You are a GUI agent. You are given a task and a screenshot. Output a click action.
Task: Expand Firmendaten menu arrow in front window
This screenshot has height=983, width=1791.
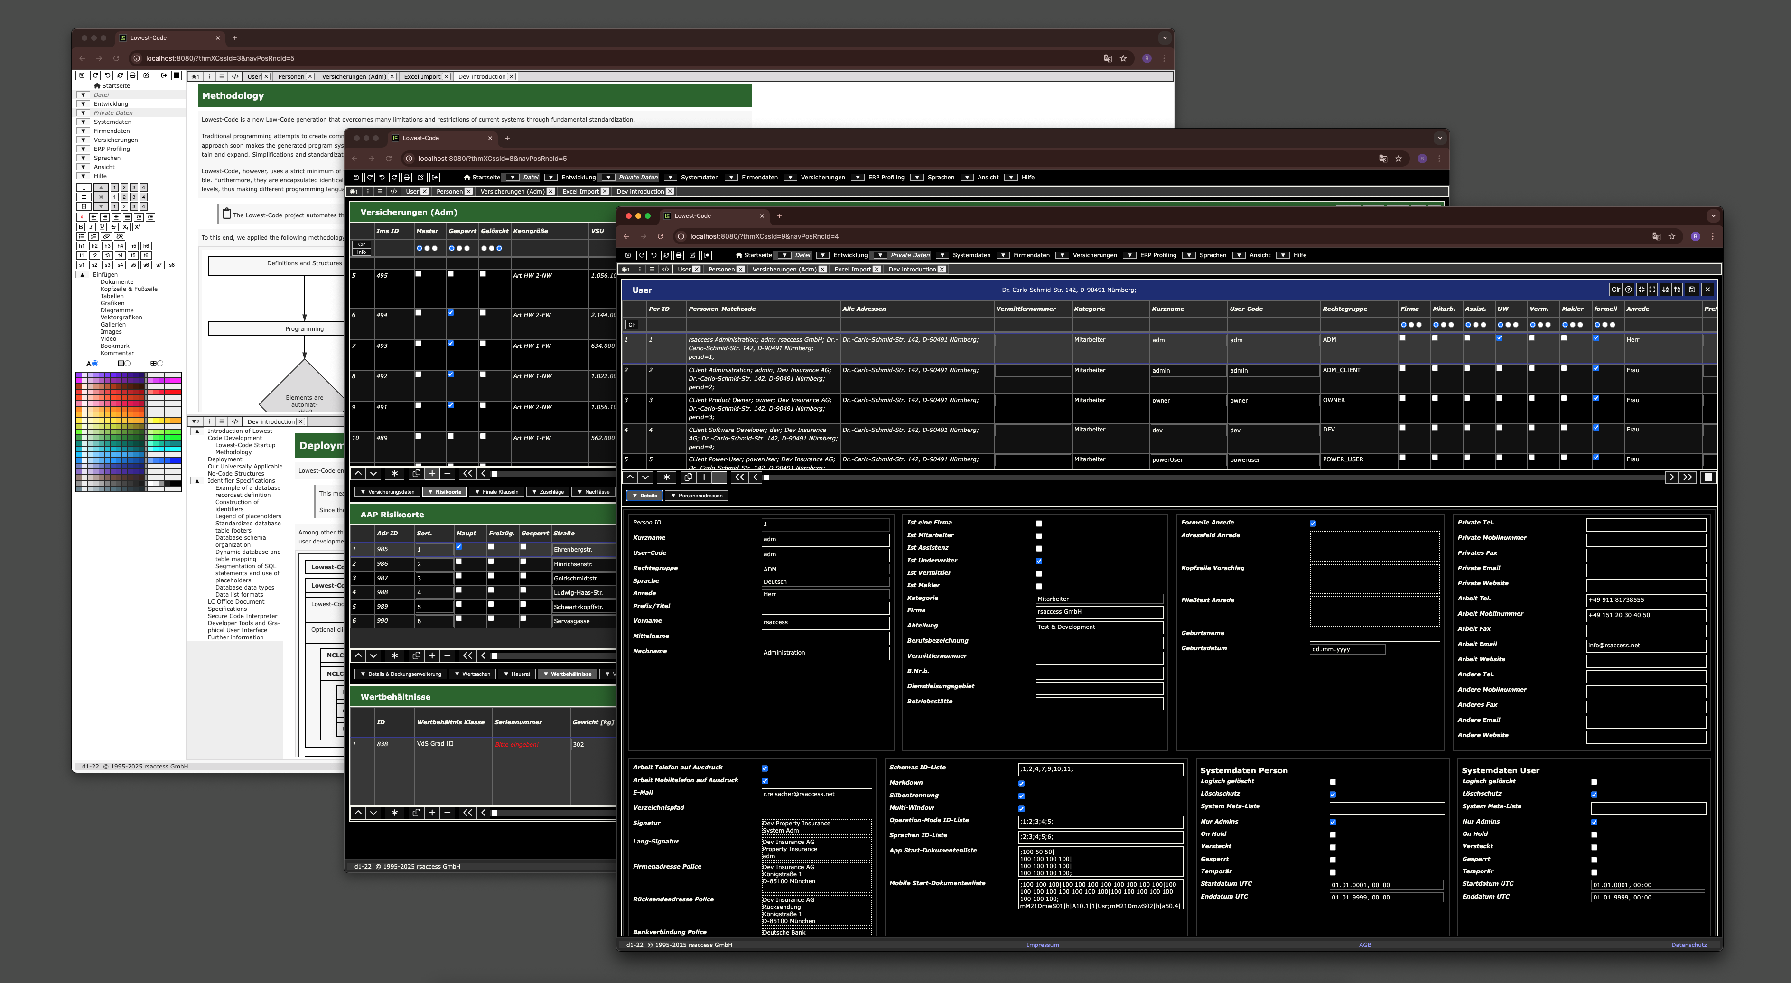1003,255
